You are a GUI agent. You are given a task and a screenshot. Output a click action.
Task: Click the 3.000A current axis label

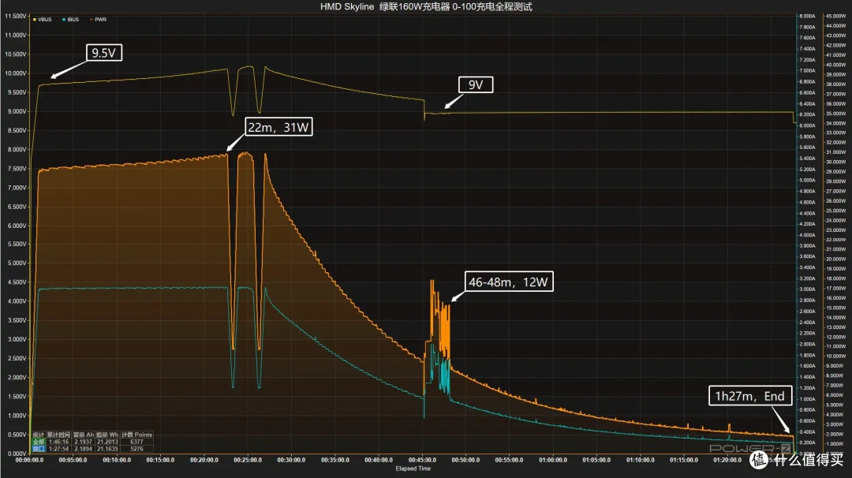[808, 289]
